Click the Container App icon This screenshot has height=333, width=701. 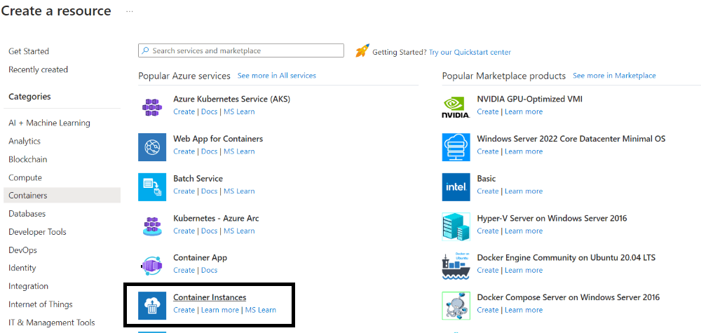[152, 265]
